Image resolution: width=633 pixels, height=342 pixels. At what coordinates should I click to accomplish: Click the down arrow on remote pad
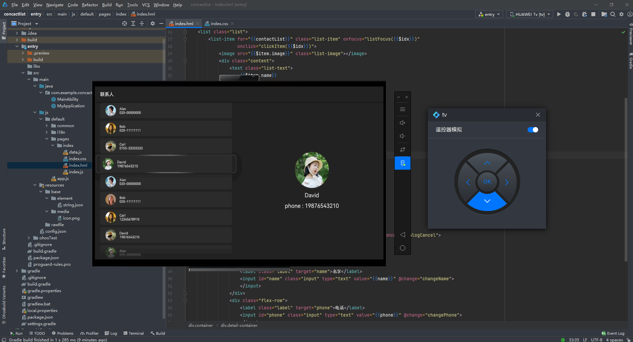(487, 201)
